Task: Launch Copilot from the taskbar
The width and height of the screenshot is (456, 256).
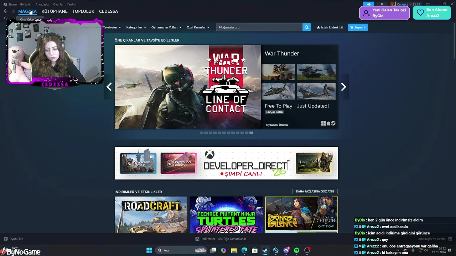Action: (223, 250)
